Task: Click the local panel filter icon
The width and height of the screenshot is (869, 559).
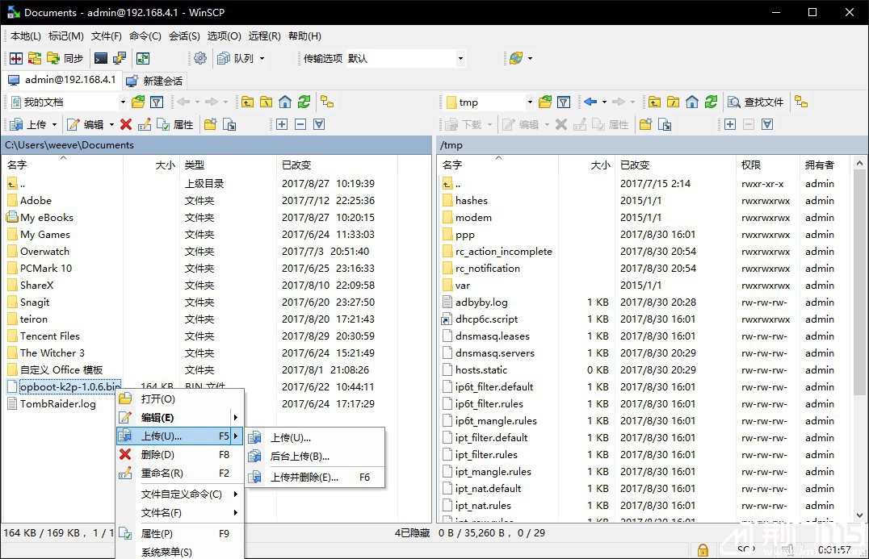Action: click(x=157, y=102)
